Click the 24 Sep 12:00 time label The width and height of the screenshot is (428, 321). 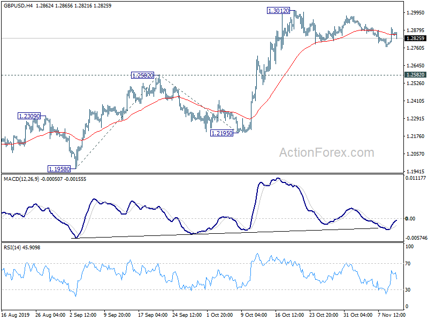coord(187,315)
